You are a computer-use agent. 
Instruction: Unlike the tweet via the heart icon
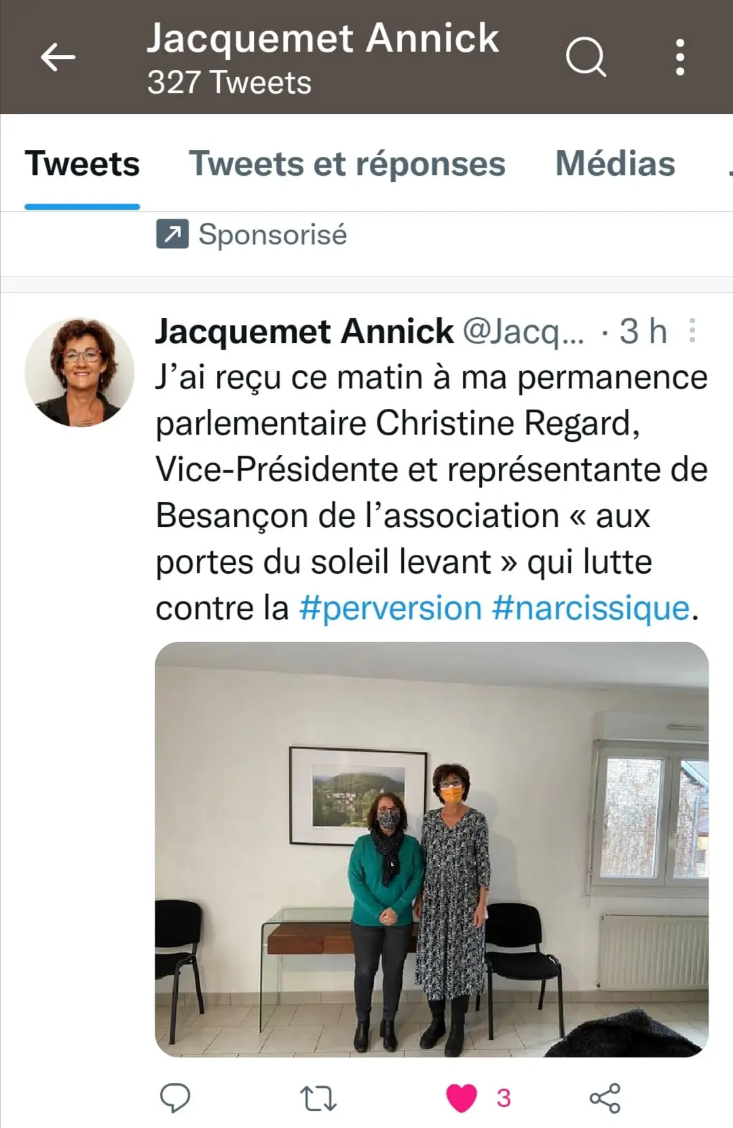tap(462, 1098)
